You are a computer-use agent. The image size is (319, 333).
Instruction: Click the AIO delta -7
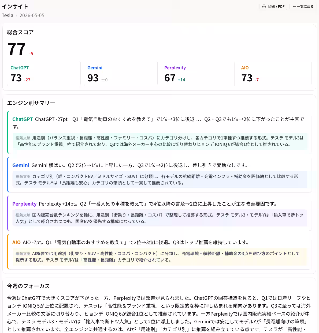coord(257,80)
